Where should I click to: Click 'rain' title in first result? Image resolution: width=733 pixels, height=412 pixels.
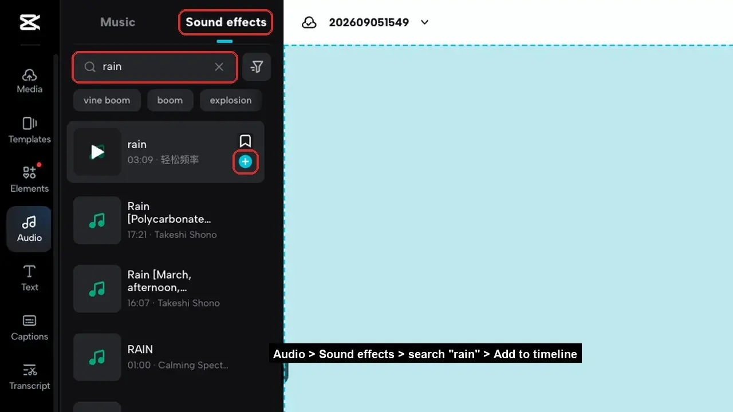(137, 144)
